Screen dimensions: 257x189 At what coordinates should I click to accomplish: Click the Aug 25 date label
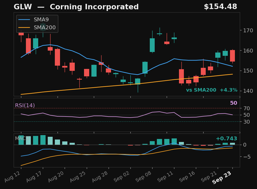coord(78,176)
